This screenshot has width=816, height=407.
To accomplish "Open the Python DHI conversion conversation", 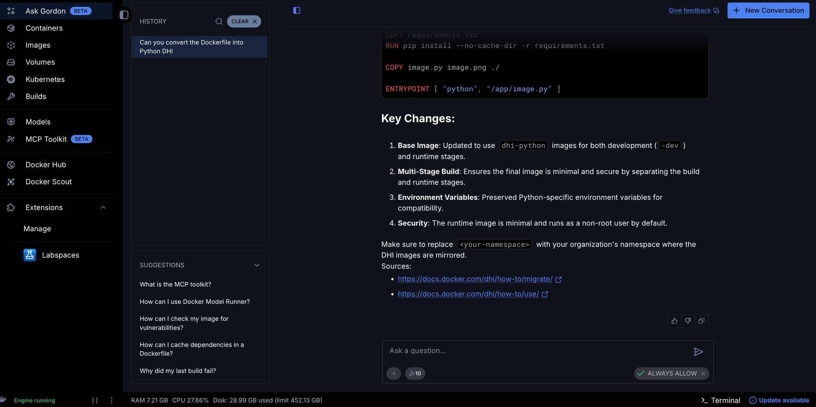I will [x=200, y=47].
